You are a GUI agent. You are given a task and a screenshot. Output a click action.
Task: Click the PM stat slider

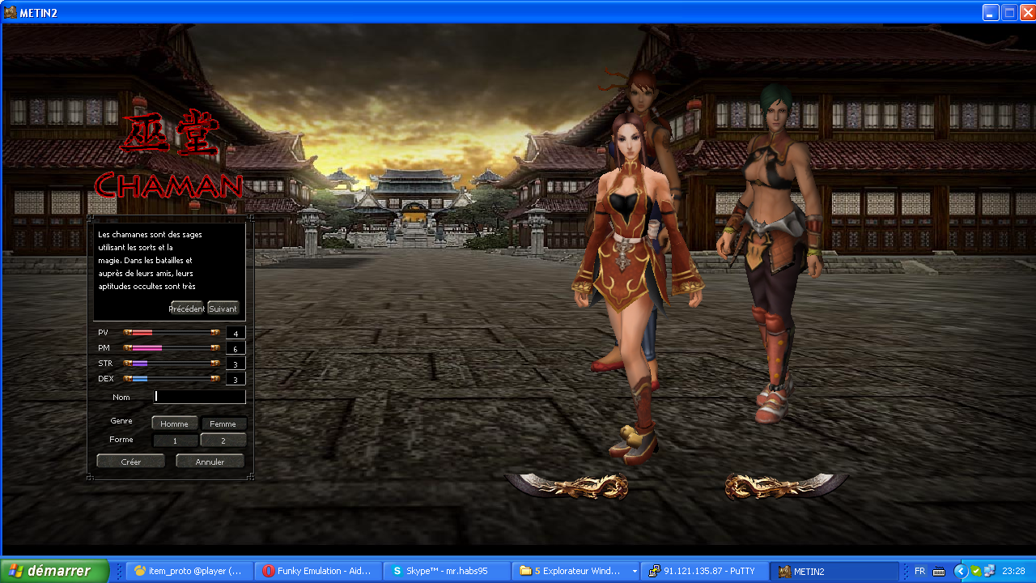[172, 348]
